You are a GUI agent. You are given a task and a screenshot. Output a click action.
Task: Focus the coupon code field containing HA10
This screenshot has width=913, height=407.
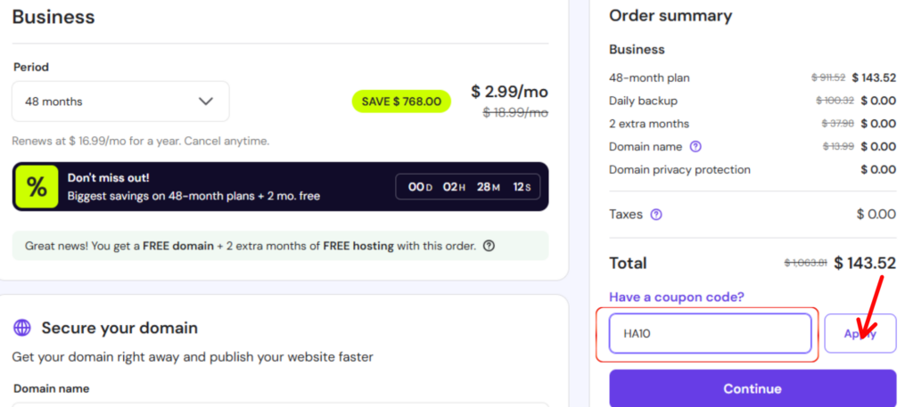[x=710, y=334]
